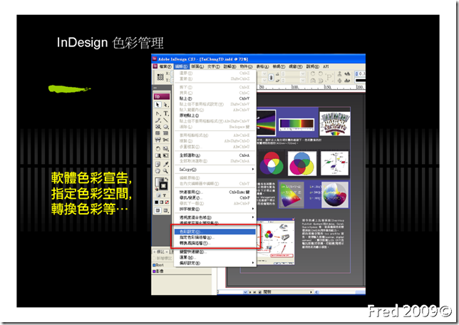
Task: Open the 檔案(F) File menu
Action: tap(165, 66)
